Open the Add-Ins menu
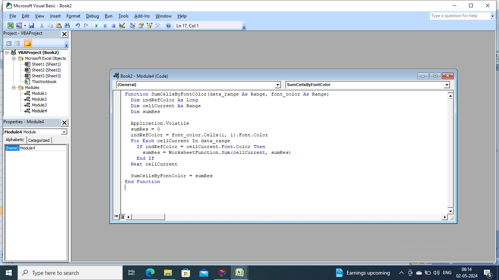The height and width of the screenshot is (280, 499). point(142,16)
